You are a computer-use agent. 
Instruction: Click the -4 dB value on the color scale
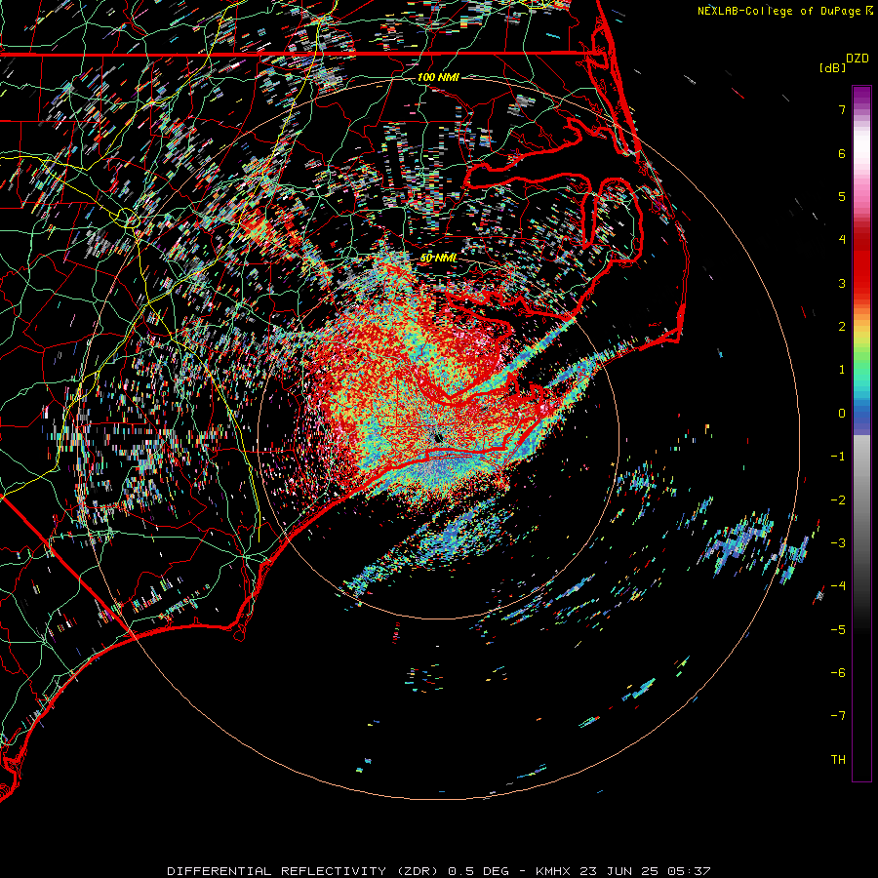tap(838, 586)
